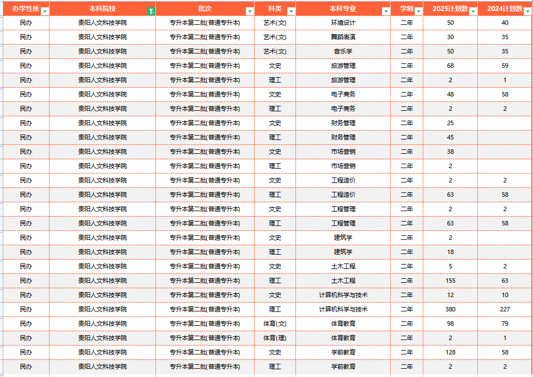
Task: Select 体育教育 cell in the 体育(文) row
Action: tap(343, 324)
